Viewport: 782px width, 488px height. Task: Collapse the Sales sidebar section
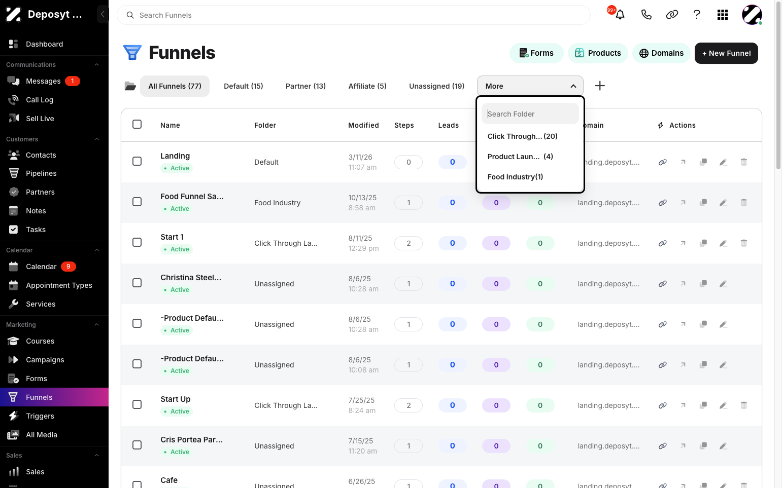[x=96, y=456]
